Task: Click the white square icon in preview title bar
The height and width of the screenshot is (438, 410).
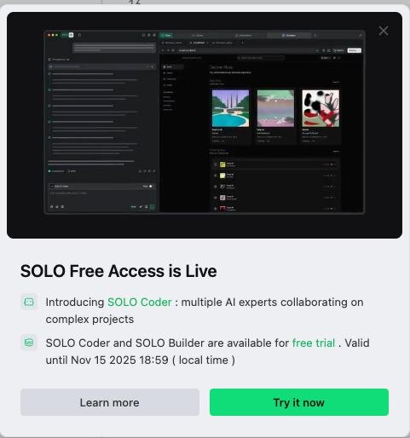Action: click(71, 35)
